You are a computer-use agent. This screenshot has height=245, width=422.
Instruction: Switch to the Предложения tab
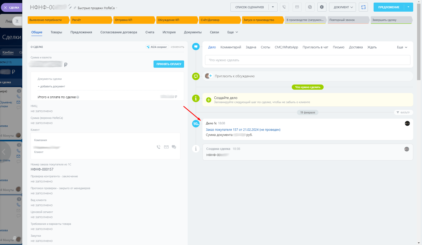(81, 32)
